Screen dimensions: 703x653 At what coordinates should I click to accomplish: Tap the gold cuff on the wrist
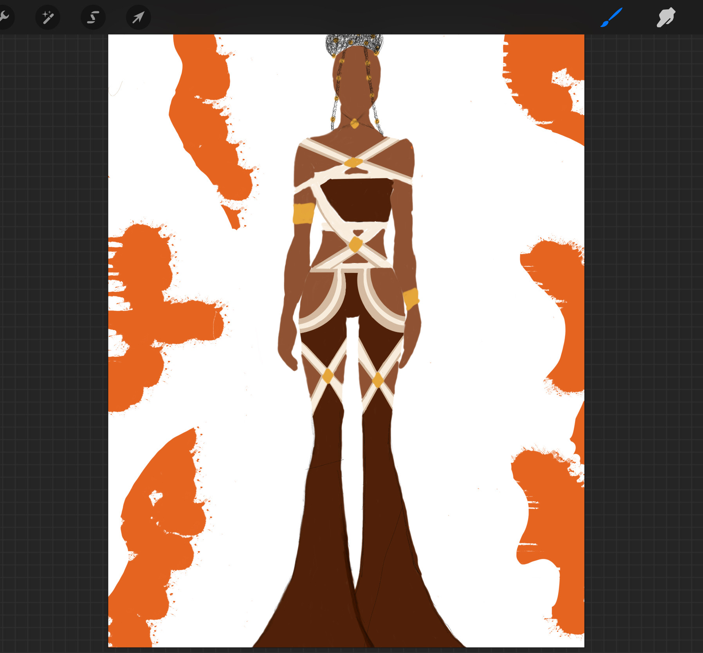(411, 299)
